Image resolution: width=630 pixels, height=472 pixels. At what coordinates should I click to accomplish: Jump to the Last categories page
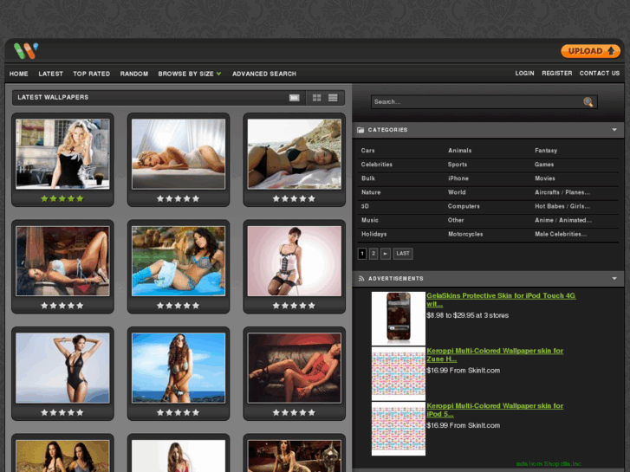coord(403,254)
